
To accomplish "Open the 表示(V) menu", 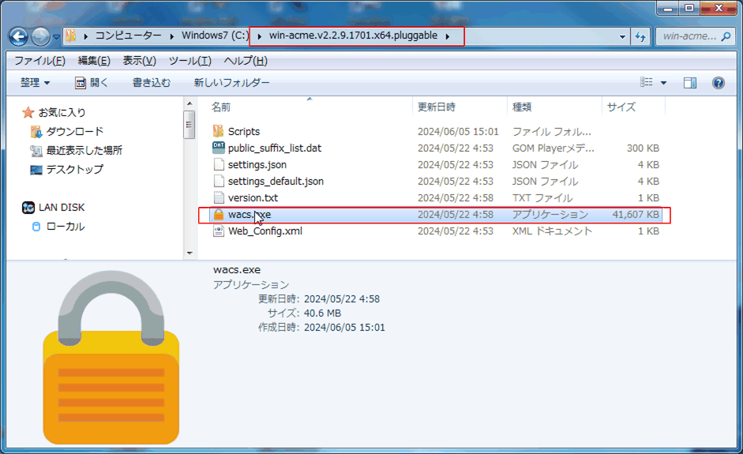I will coord(139,61).
